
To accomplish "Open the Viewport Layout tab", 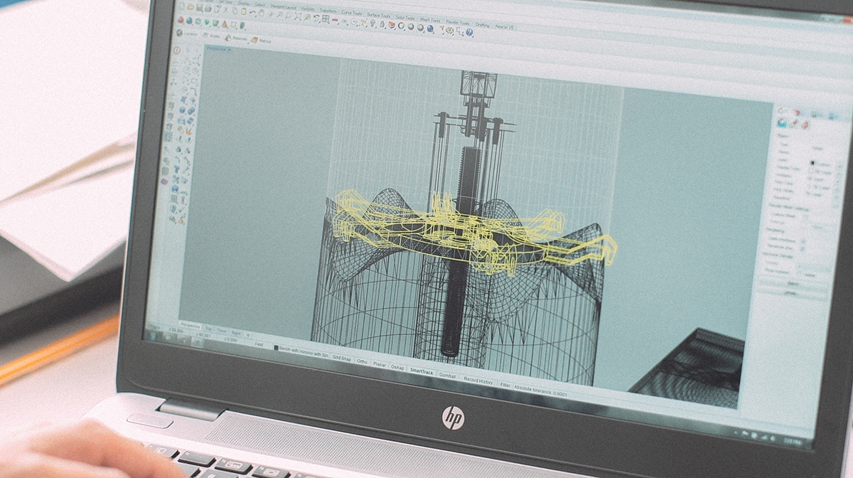I will (x=283, y=7).
